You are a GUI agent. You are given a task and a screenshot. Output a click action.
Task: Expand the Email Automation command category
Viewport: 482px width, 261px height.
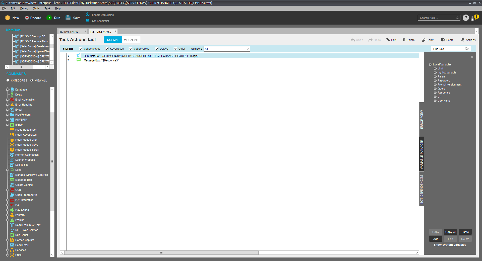click(7, 100)
